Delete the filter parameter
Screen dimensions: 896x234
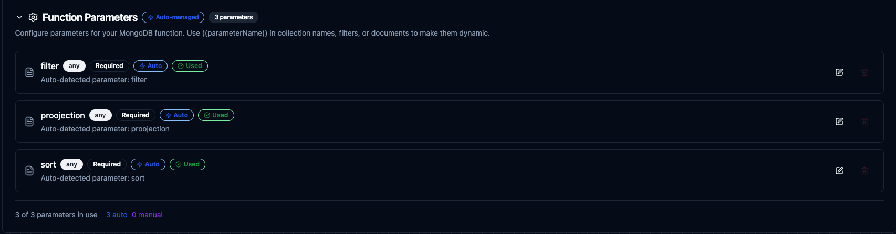tap(864, 72)
